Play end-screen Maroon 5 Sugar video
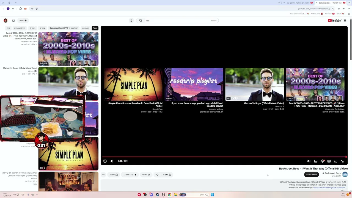This screenshot has height=198, width=352. [x=255, y=84]
